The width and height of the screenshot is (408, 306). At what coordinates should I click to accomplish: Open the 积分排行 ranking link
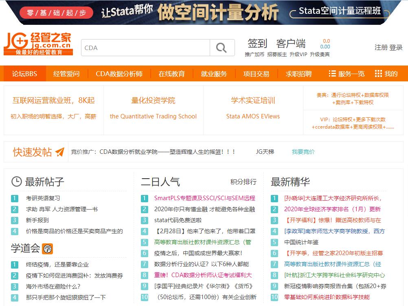tap(243, 182)
